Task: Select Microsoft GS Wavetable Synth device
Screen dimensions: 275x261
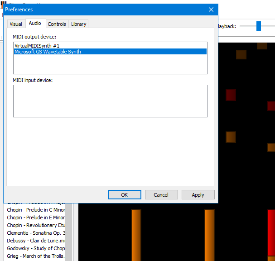Action: [110, 52]
